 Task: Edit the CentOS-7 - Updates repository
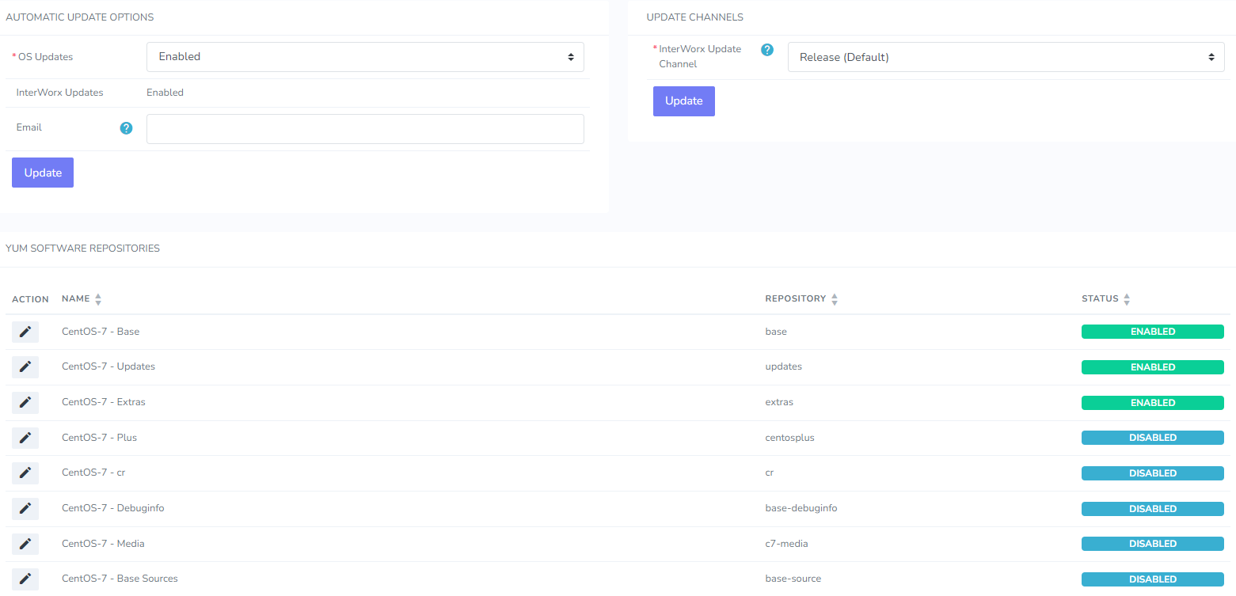tap(25, 366)
